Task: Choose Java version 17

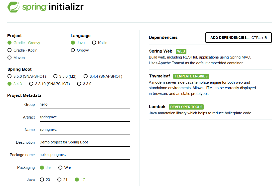Action: pyautogui.click(x=80, y=180)
